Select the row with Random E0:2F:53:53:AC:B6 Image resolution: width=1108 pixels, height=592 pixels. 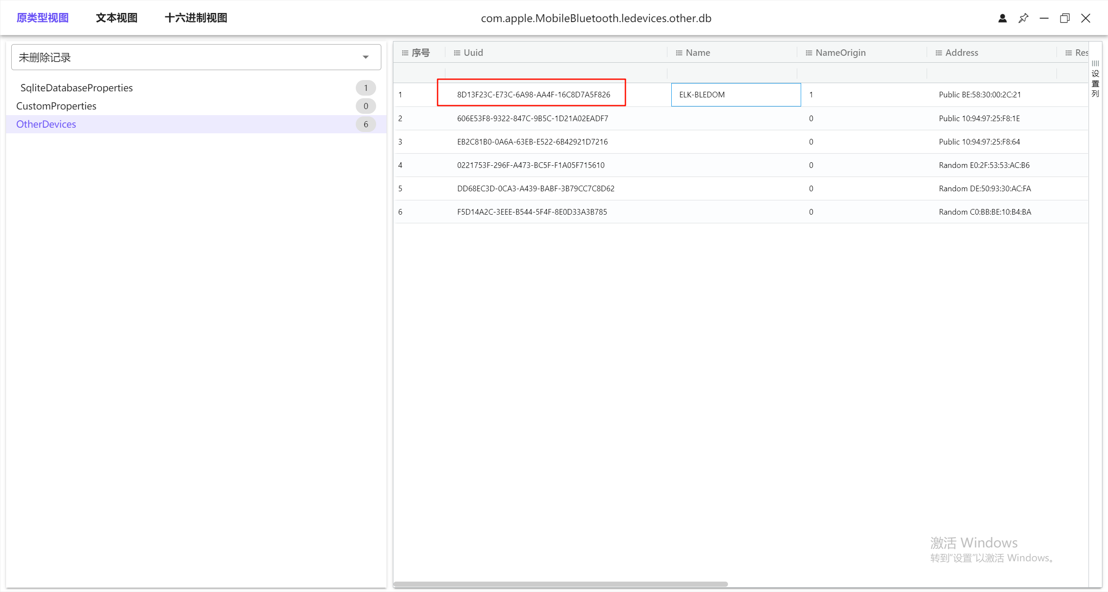click(x=984, y=165)
